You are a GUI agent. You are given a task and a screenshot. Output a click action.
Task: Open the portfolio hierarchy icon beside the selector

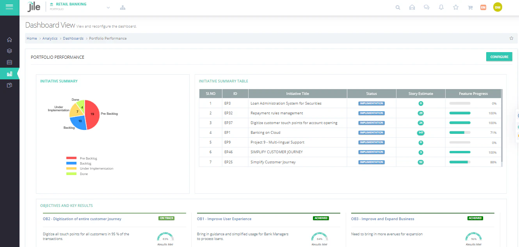coord(123,7)
